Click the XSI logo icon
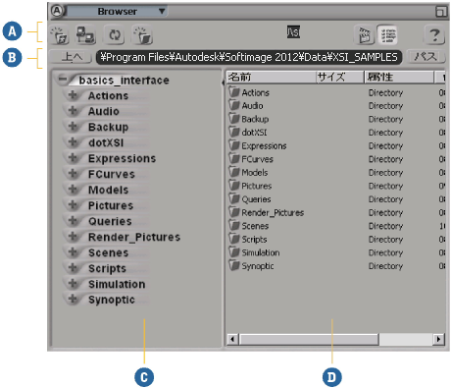The height and width of the screenshot is (388, 451). 293,32
